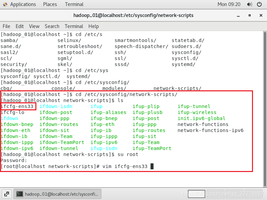Viewport: 267px width, 200px height.
Task: Open the View menu
Action: [34, 26]
